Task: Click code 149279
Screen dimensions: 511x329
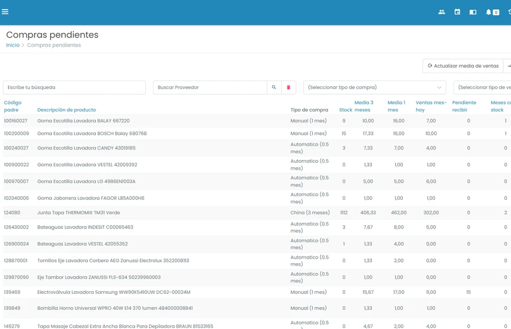Action: pos(12,326)
